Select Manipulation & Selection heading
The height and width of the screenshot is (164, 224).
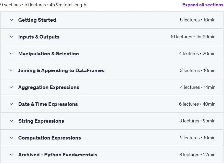coord(48,54)
